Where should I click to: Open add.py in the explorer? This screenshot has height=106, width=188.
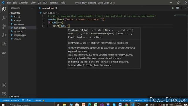coord(17,16)
